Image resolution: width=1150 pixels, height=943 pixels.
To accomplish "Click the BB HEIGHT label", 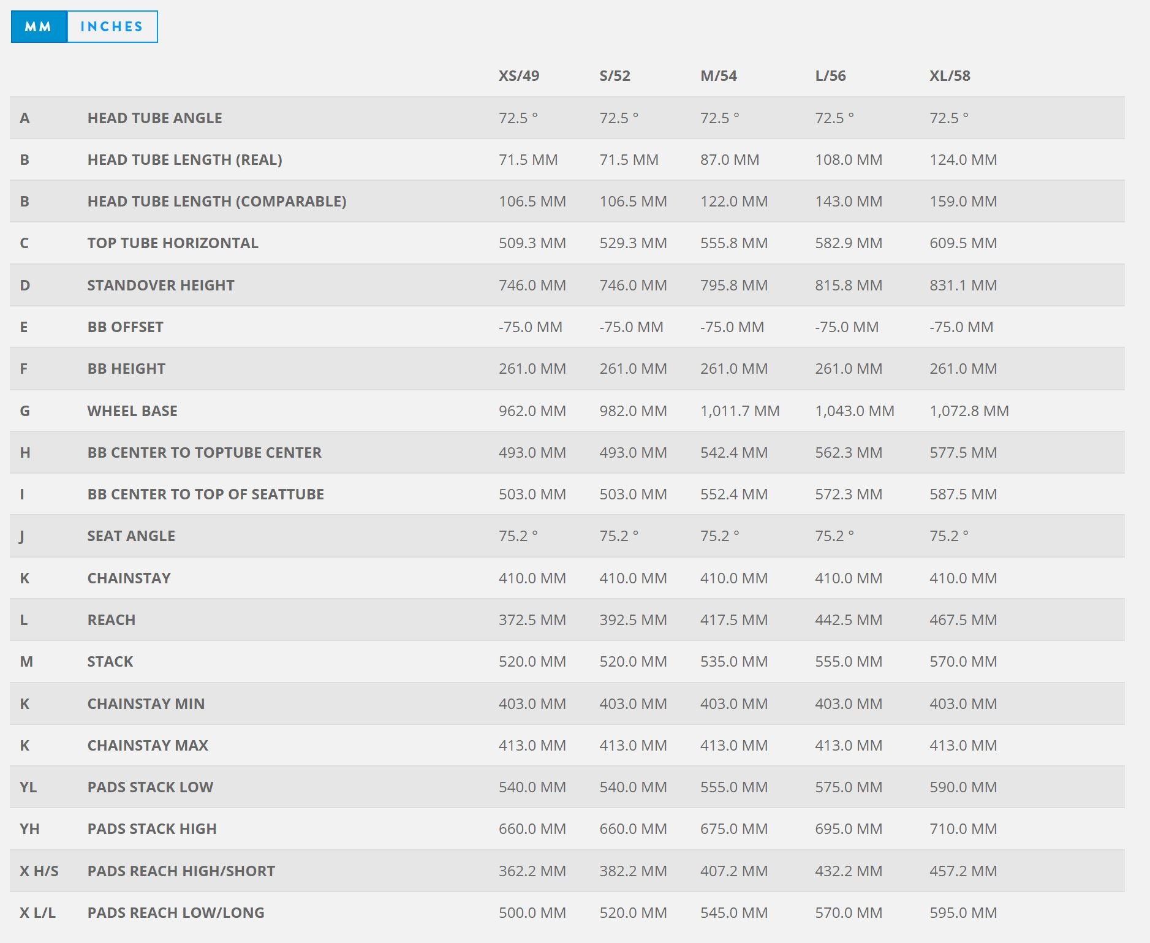I will 126,368.
